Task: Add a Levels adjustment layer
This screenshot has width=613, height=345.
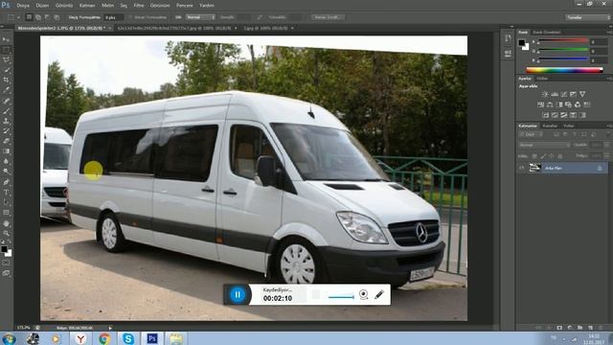Action: (555, 94)
